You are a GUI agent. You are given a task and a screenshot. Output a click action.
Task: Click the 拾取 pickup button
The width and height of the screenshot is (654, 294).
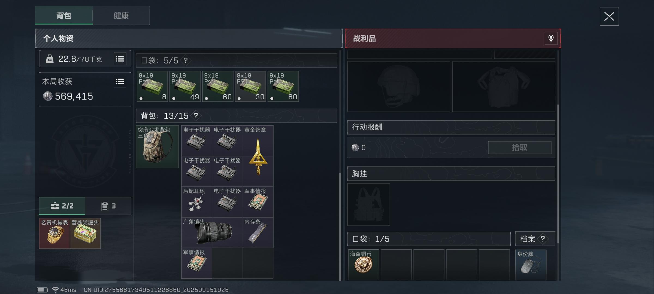[520, 148]
